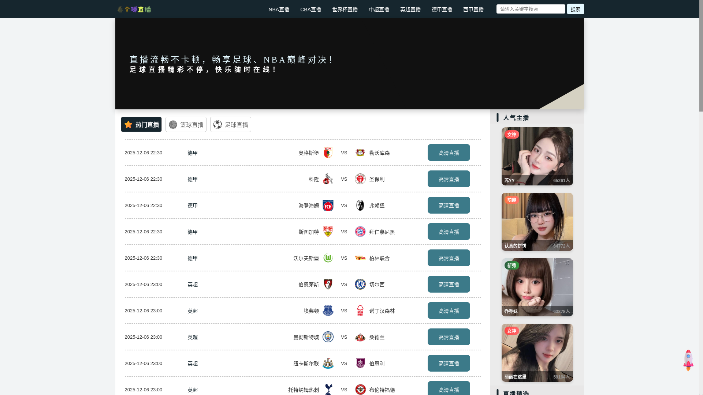Click the site logo in header
Image resolution: width=703 pixels, height=395 pixels.
(x=134, y=9)
